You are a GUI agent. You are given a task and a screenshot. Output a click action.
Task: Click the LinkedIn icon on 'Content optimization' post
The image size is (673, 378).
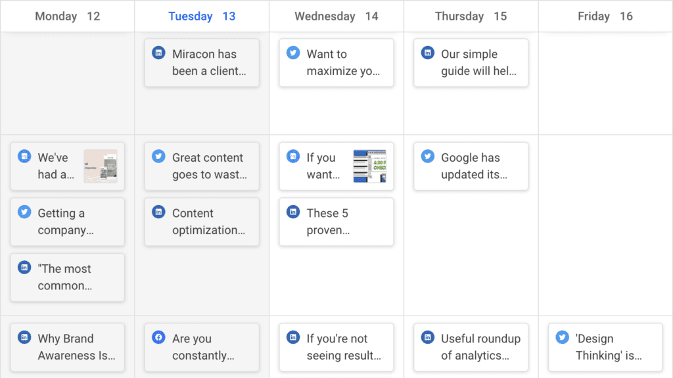158,212
